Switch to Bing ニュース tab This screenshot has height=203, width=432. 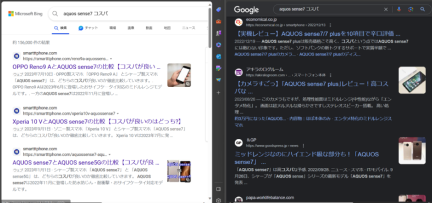(x=189, y=28)
